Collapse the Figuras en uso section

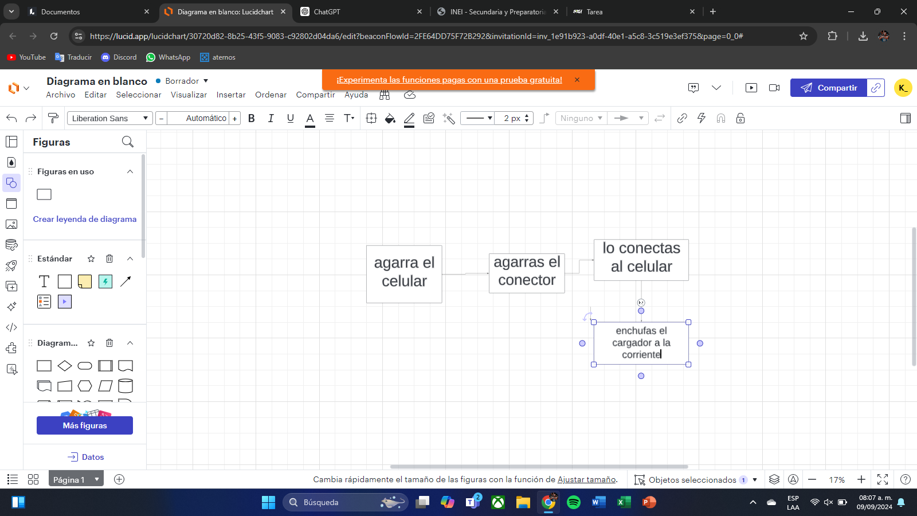(130, 171)
